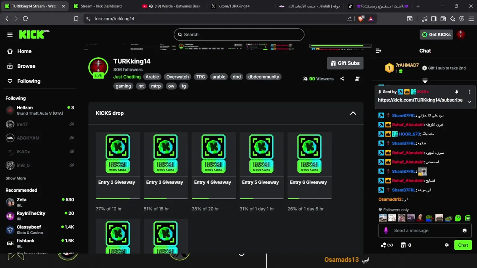The width and height of the screenshot is (477, 268).
Task: Click the Entry 6 Giveaway drop card
Action: [x=309, y=166]
